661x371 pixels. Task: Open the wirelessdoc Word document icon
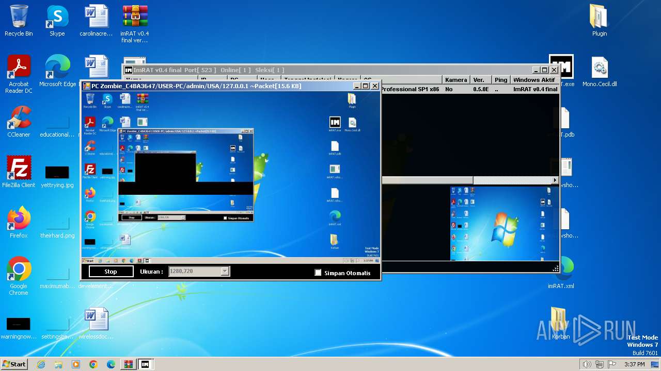coord(96,324)
